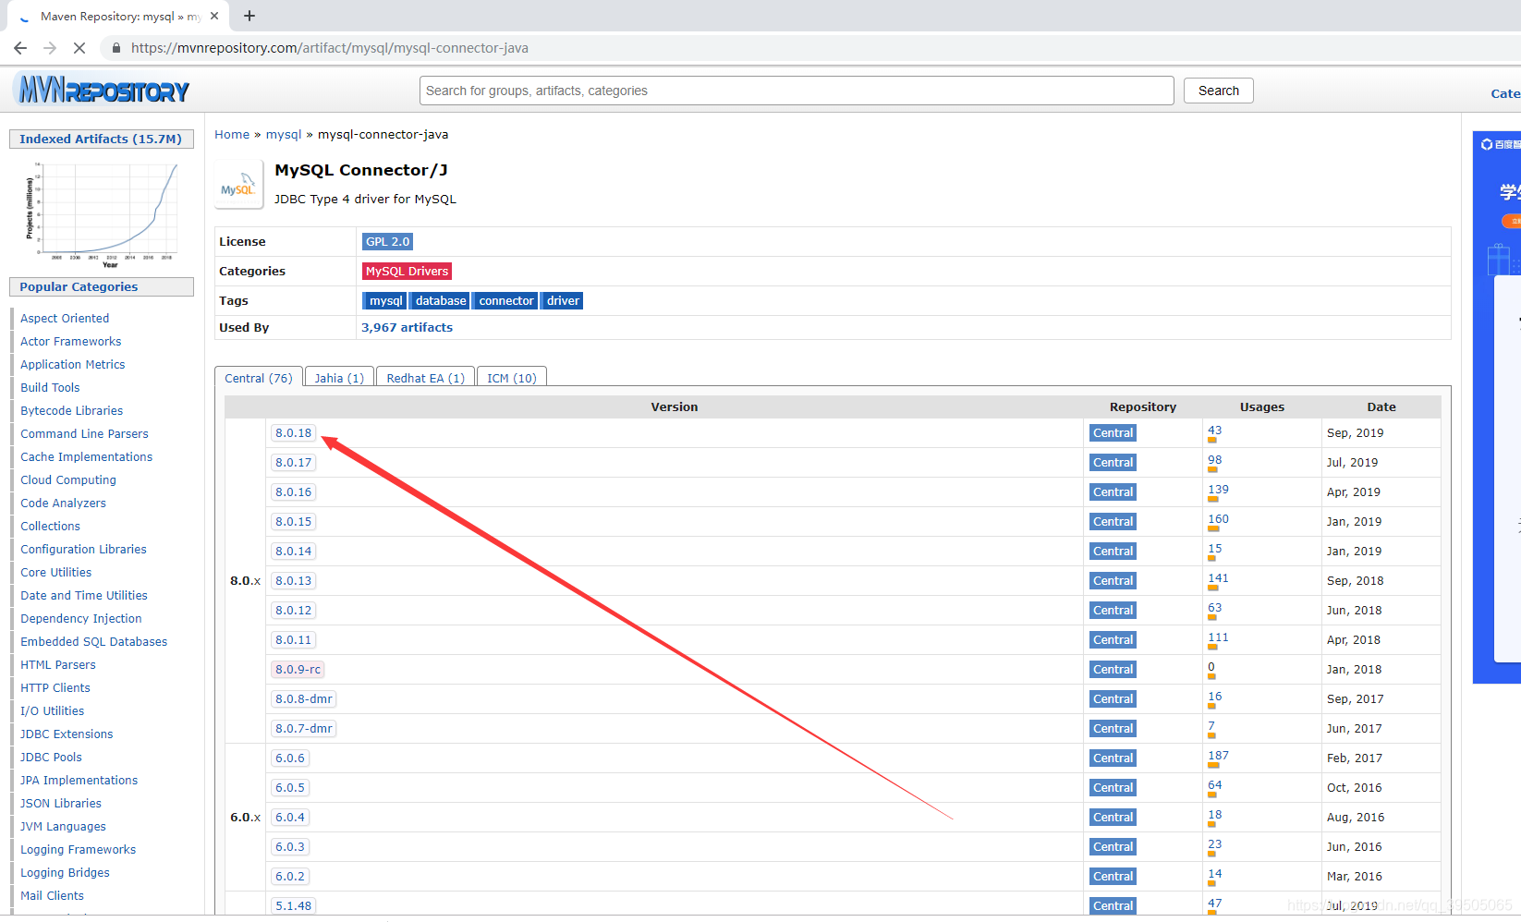
Task: Open version 8.0.17
Action: pyautogui.click(x=293, y=462)
